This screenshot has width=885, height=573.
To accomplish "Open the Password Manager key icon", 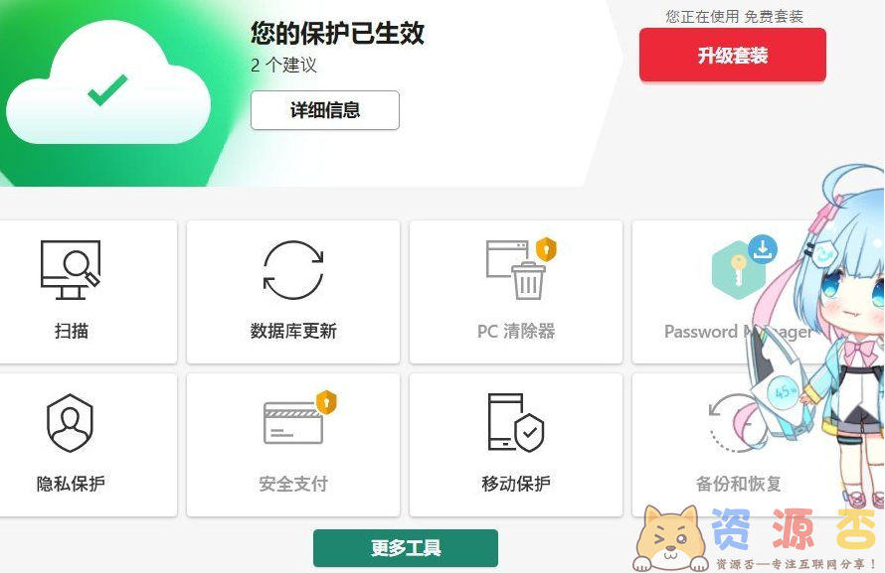I will [x=738, y=270].
